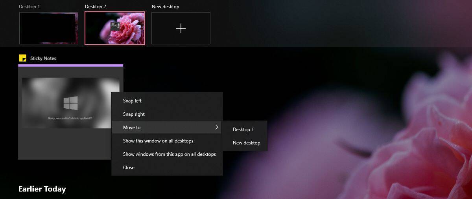Screen dimensions: 472x199
Task: Click the New desktop tile
Action: pos(181,28)
